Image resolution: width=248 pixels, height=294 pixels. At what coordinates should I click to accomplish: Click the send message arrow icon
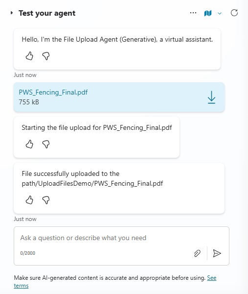217,253
